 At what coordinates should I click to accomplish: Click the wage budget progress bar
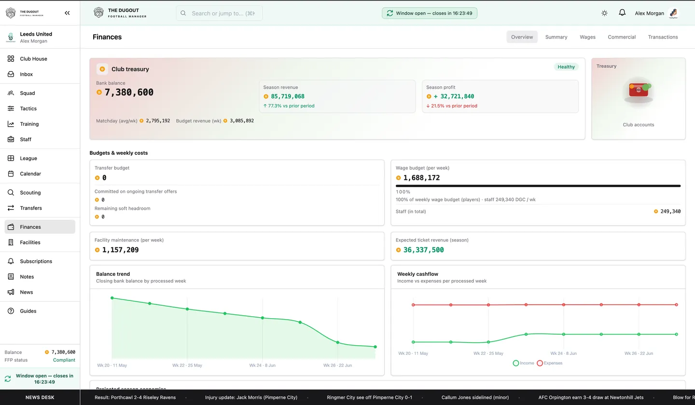tap(538, 186)
